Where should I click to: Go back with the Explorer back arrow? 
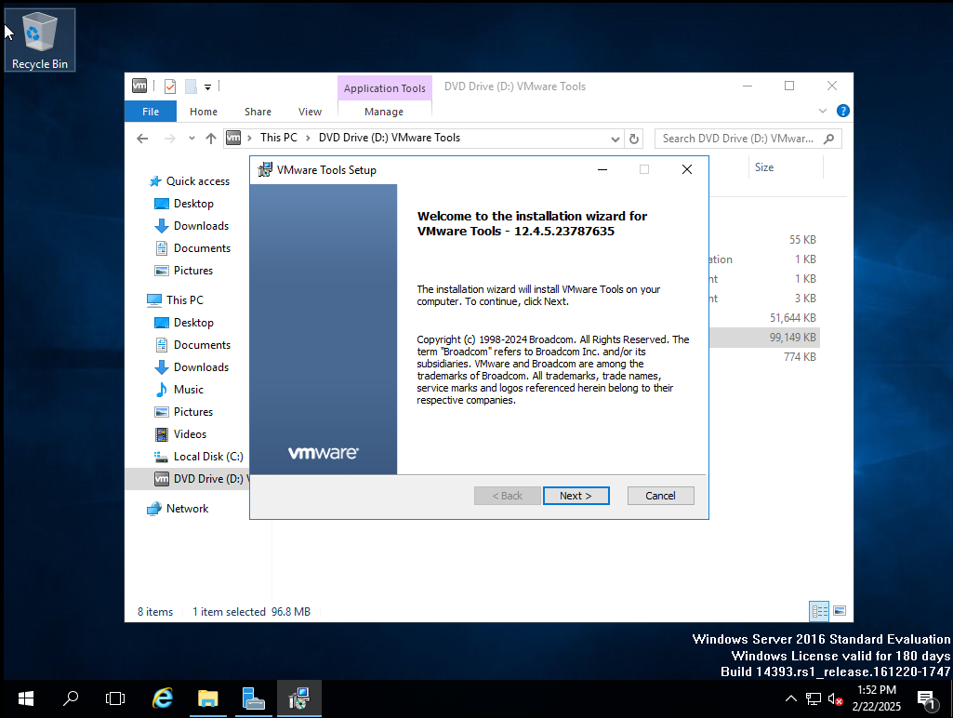coord(142,139)
